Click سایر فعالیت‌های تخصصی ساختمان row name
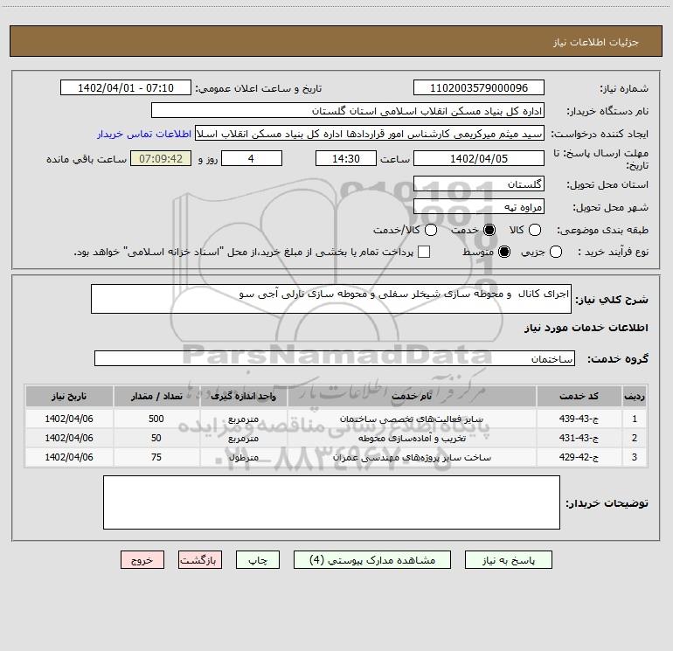673x651 pixels. 412,419
